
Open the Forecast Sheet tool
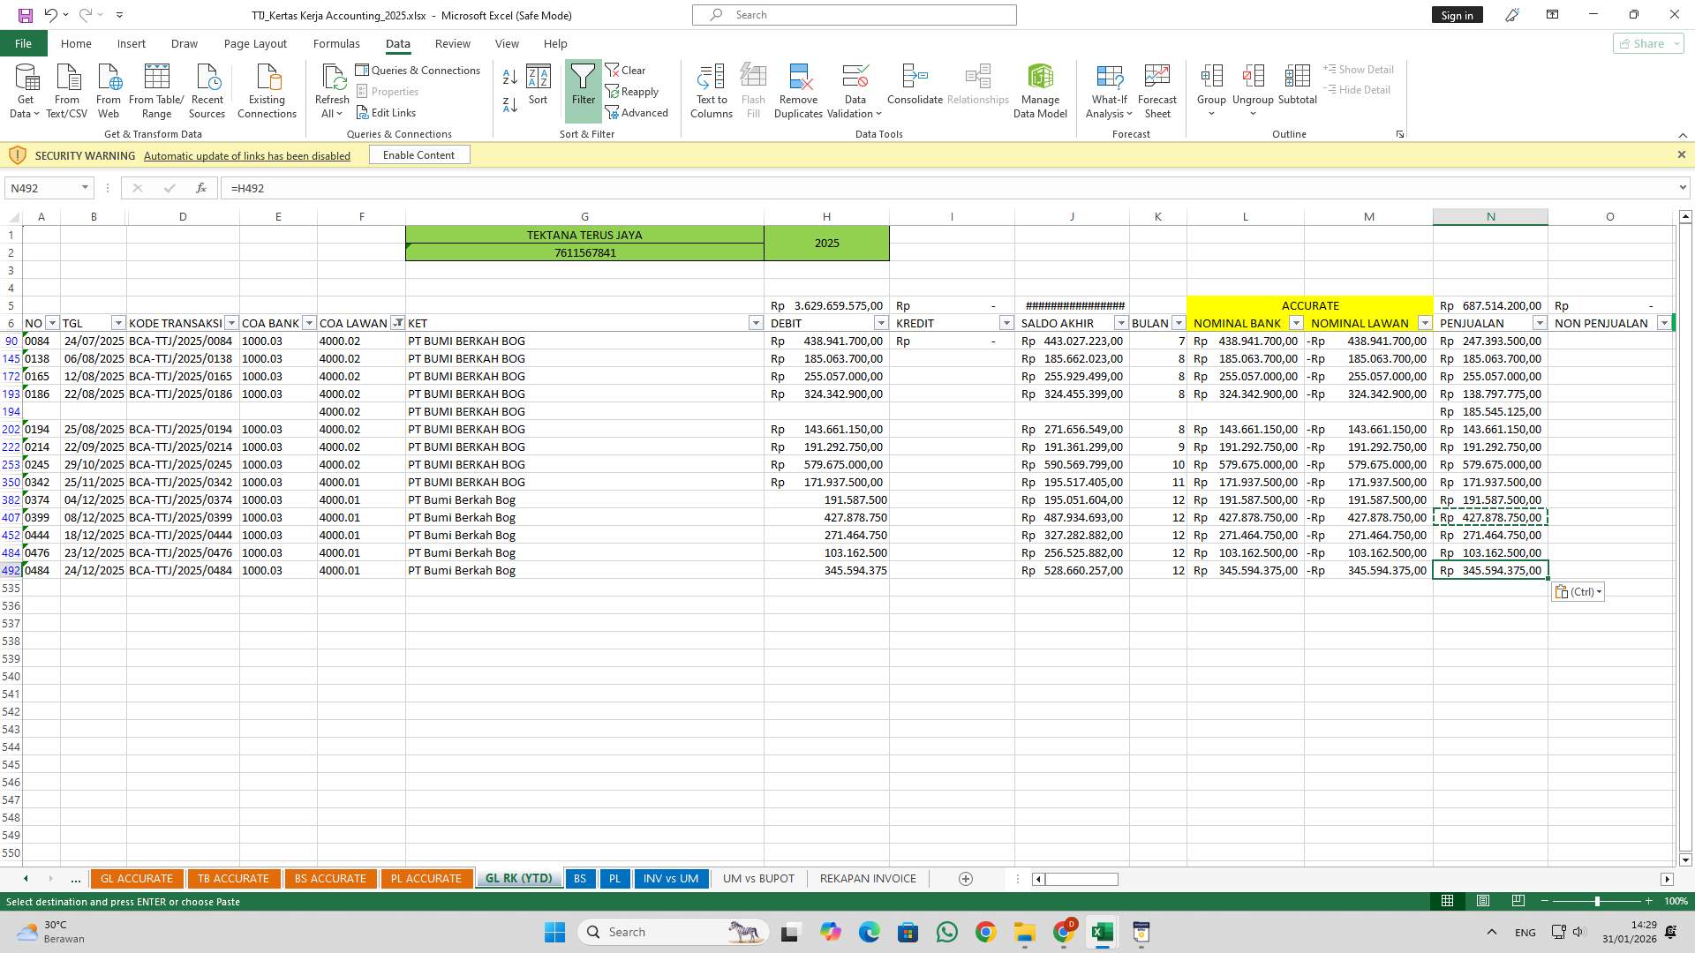coord(1156,88)
